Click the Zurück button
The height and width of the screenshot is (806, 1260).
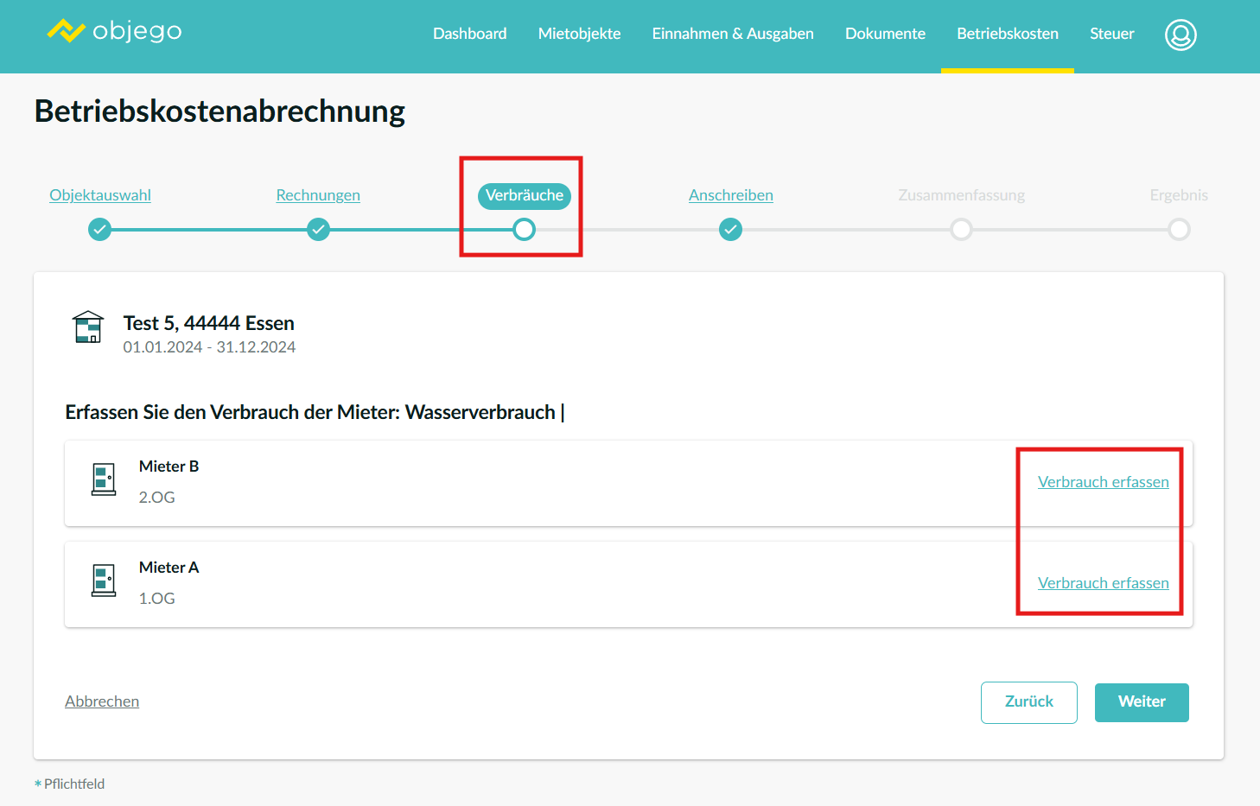[x=1028, y=702]
